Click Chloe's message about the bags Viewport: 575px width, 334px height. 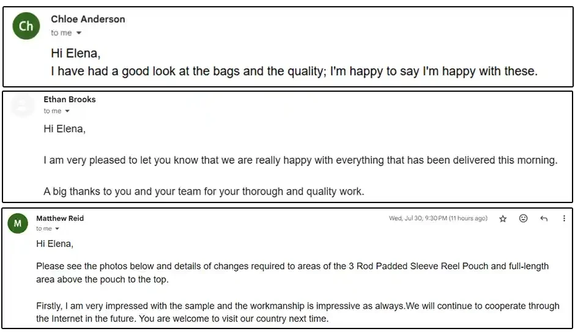tap(294, 71)
